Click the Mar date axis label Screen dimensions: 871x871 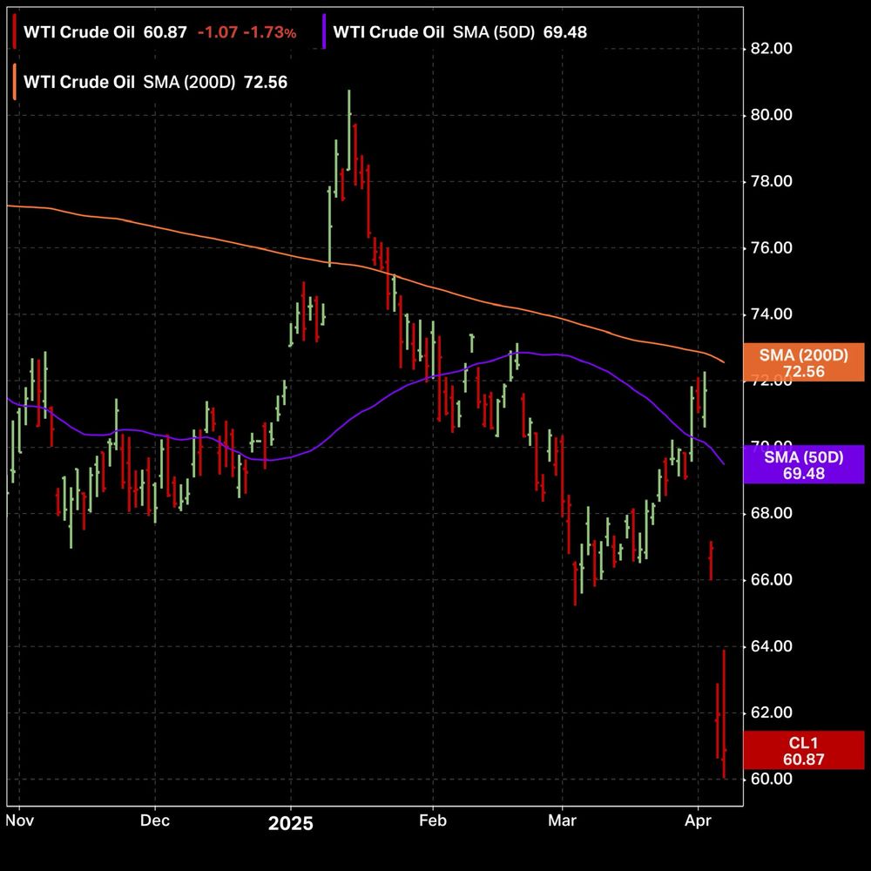[x=562, y=820]
